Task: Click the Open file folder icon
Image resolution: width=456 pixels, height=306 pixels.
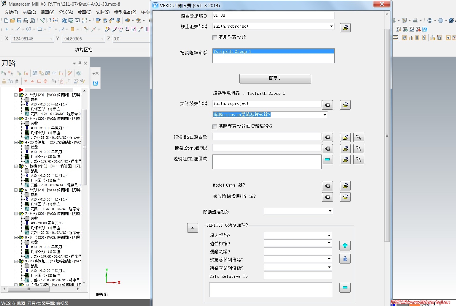Action: click(12, 20)
